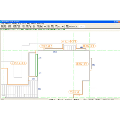Viewport: 120px width, 120px height.
Task: Select the 縮小 zoom-out toolbar button
Action: tap(63, 26)
